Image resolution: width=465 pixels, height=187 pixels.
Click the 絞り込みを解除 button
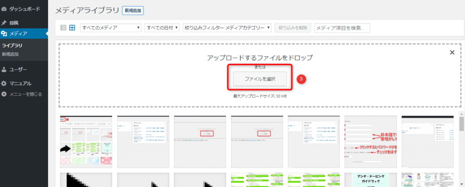[293, 28]
